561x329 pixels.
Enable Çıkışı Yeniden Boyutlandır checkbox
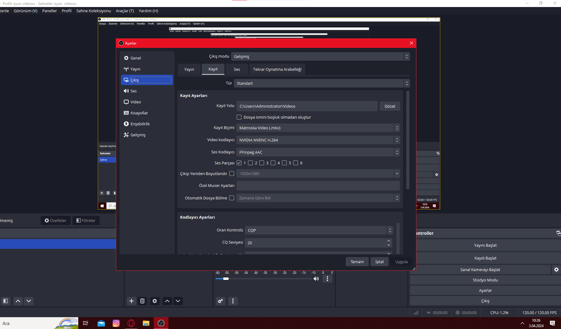[x=232, y=173]
